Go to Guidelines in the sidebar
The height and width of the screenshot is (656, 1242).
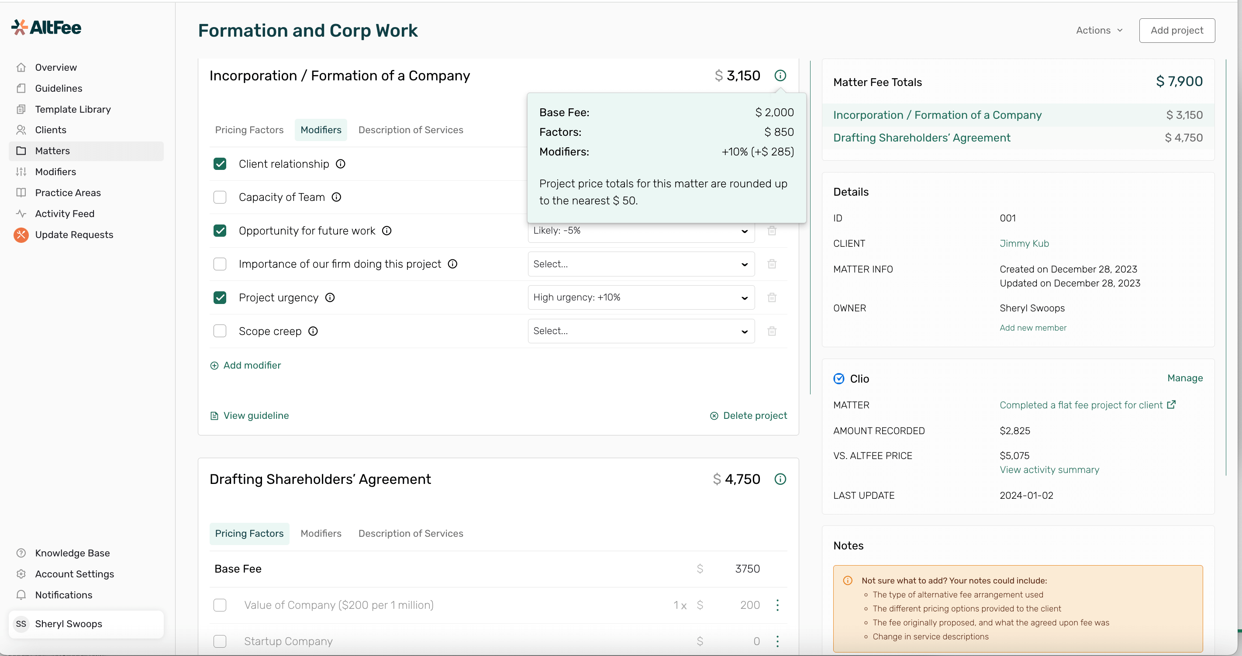coord(59,88)
